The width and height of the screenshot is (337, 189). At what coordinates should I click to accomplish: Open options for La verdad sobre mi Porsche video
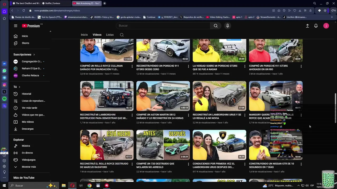[x=245, y=66]
